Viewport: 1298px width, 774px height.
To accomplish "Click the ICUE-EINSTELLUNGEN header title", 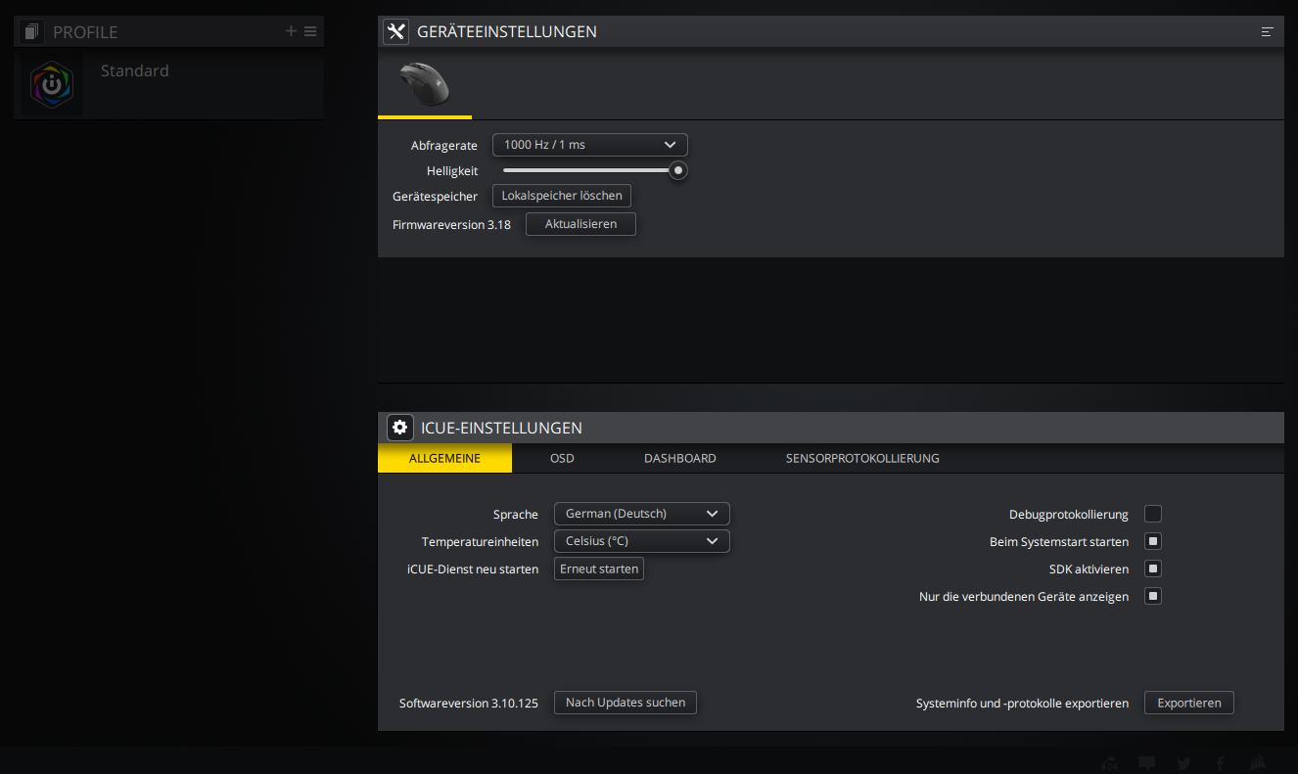I will pyautogui.click(x=501, y=428).
